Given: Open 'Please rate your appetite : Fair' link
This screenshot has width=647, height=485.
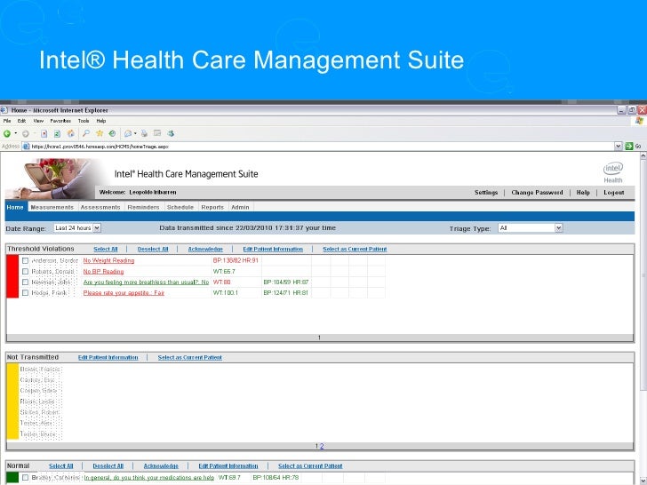Looking at the screenshot, I should click(x=124, y=293).
